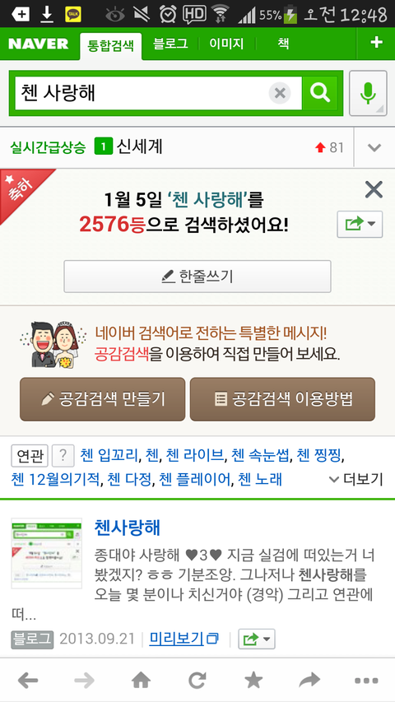The image size is (395, 702).
Task: Share page with bottom forward-arrow icon
Action: point(310,681)
